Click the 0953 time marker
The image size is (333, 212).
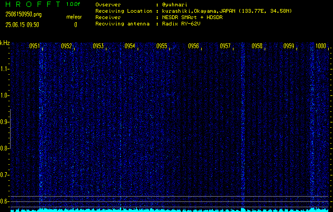click(98, 46)
